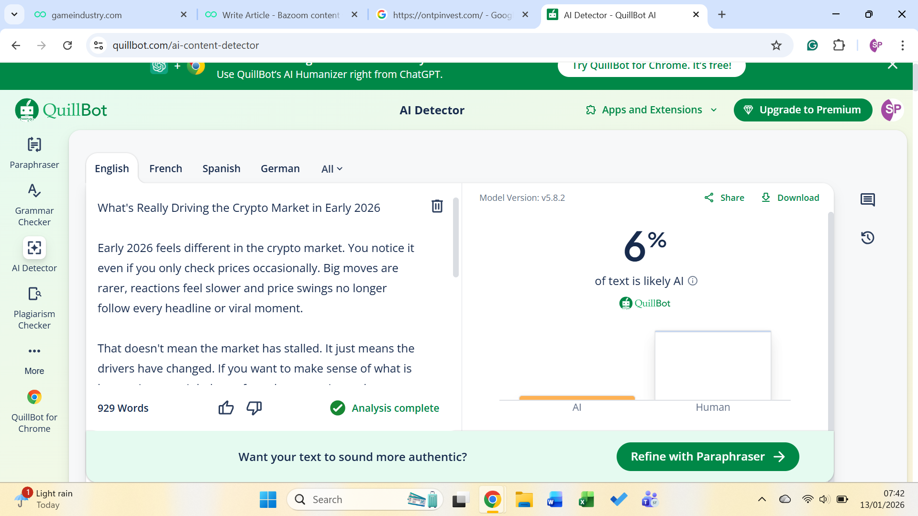Click the info icon beside likely AI
Viewport: 918px width, 516px height.
click(692, 281)
